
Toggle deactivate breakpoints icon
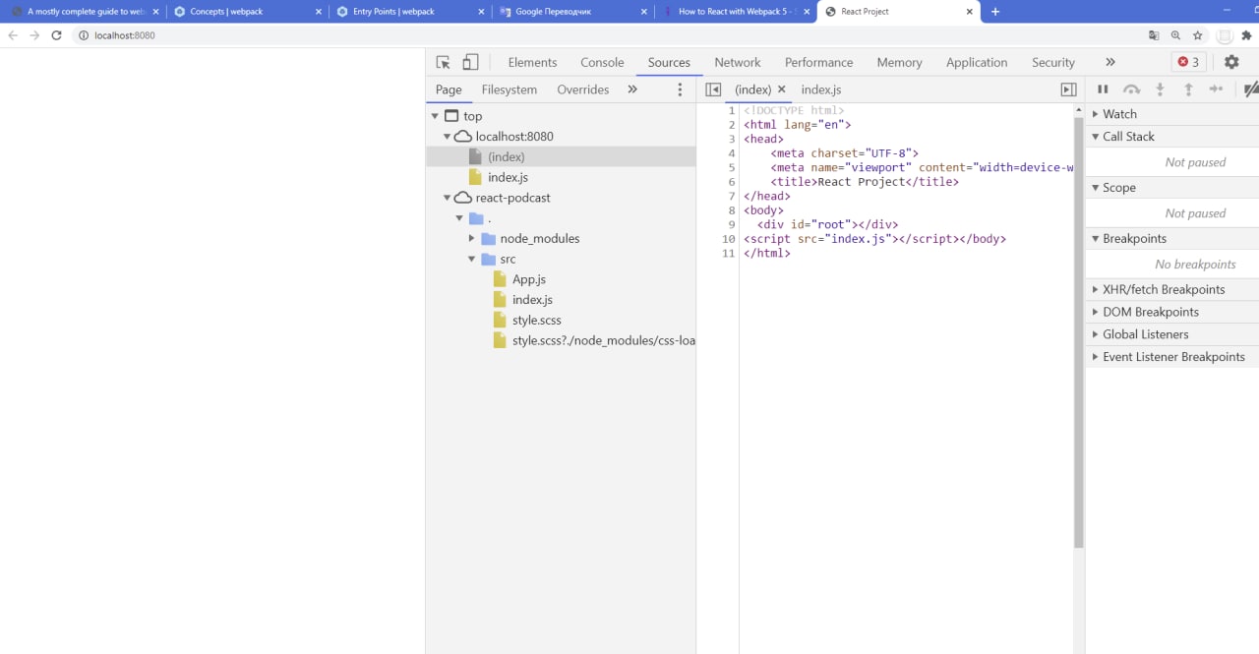(x=1251, y=89)
